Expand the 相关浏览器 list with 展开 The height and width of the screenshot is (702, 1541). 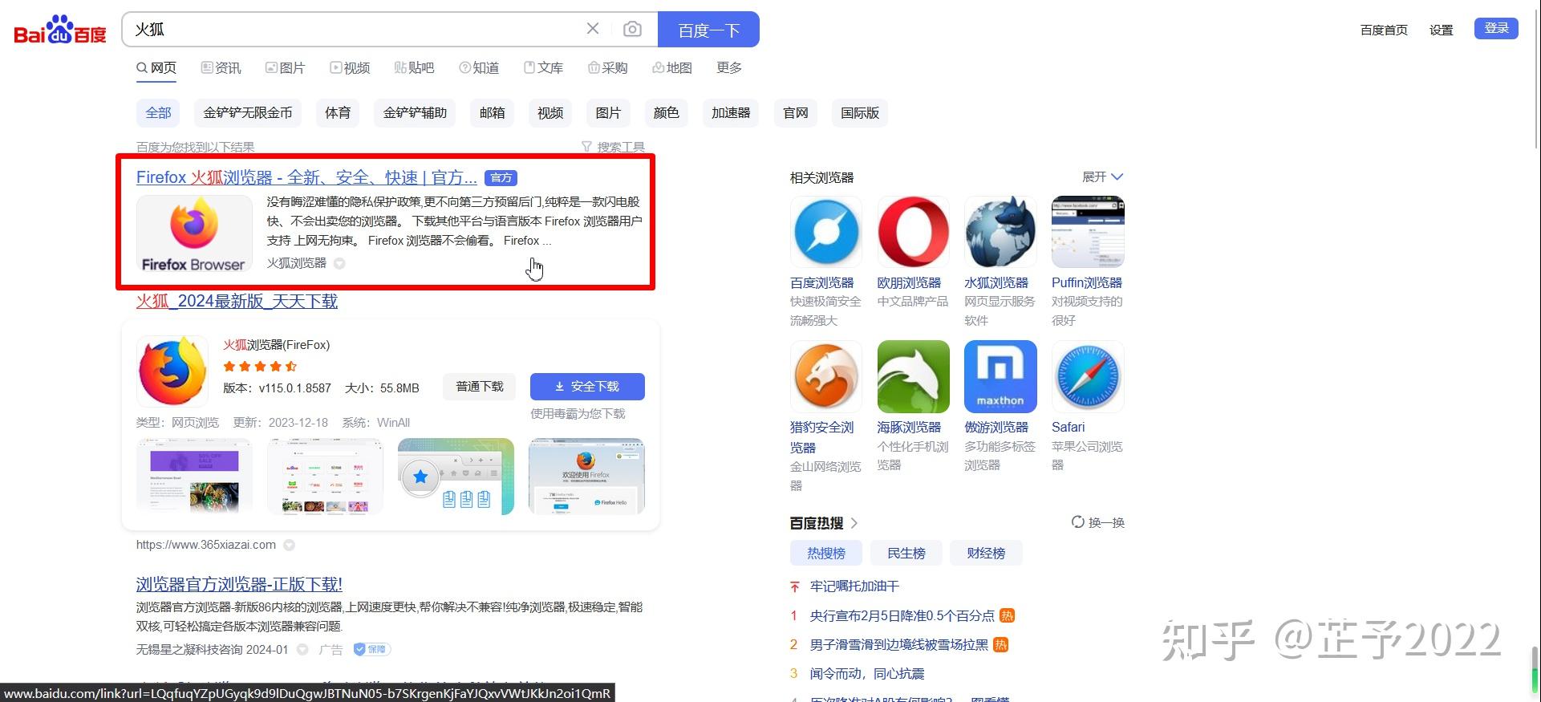pyautogui.click(x=1103, y=177)
